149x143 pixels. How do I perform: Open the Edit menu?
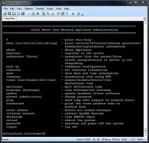(12, 9)
